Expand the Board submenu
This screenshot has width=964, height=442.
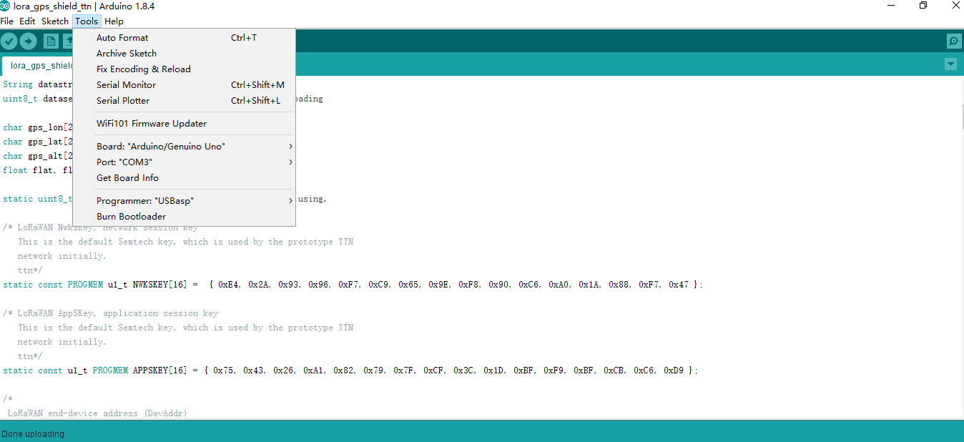point(195,146)
